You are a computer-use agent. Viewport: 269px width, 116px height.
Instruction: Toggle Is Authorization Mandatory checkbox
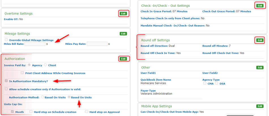tap(6, 81)
